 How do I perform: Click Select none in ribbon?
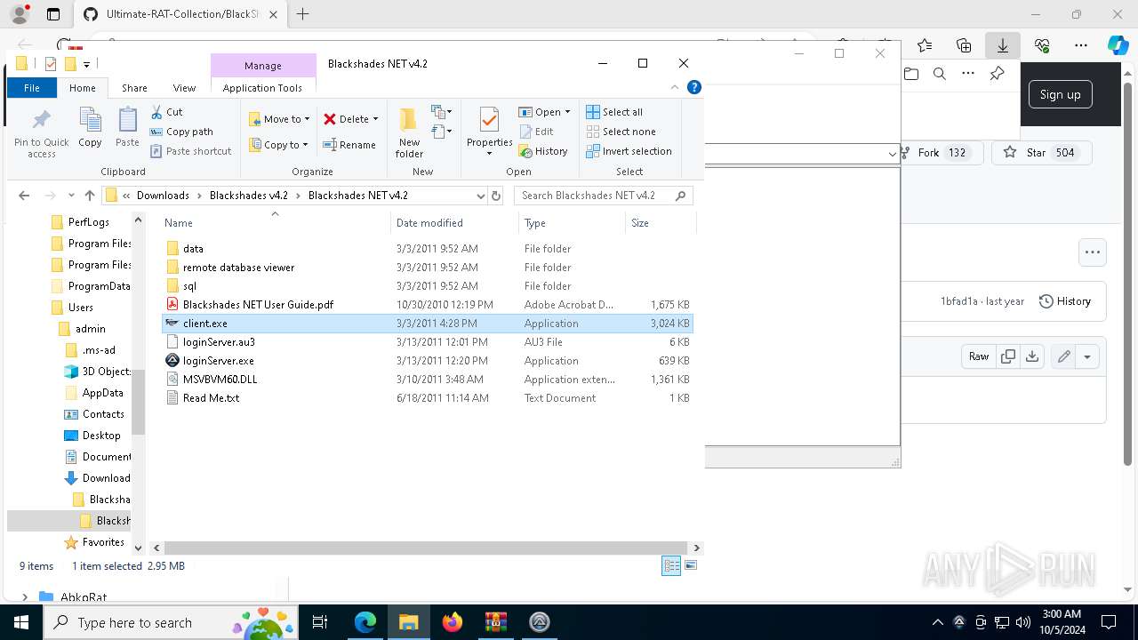point(621,132)
